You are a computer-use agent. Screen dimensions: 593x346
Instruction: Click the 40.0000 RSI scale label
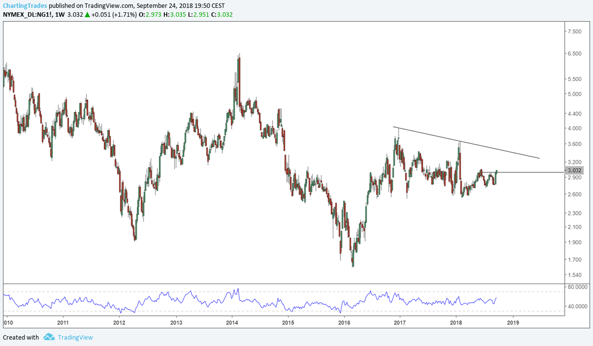[x=577, y=306]
